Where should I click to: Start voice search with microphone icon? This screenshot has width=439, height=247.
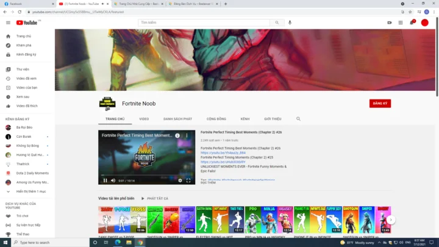tap(290, 23)
